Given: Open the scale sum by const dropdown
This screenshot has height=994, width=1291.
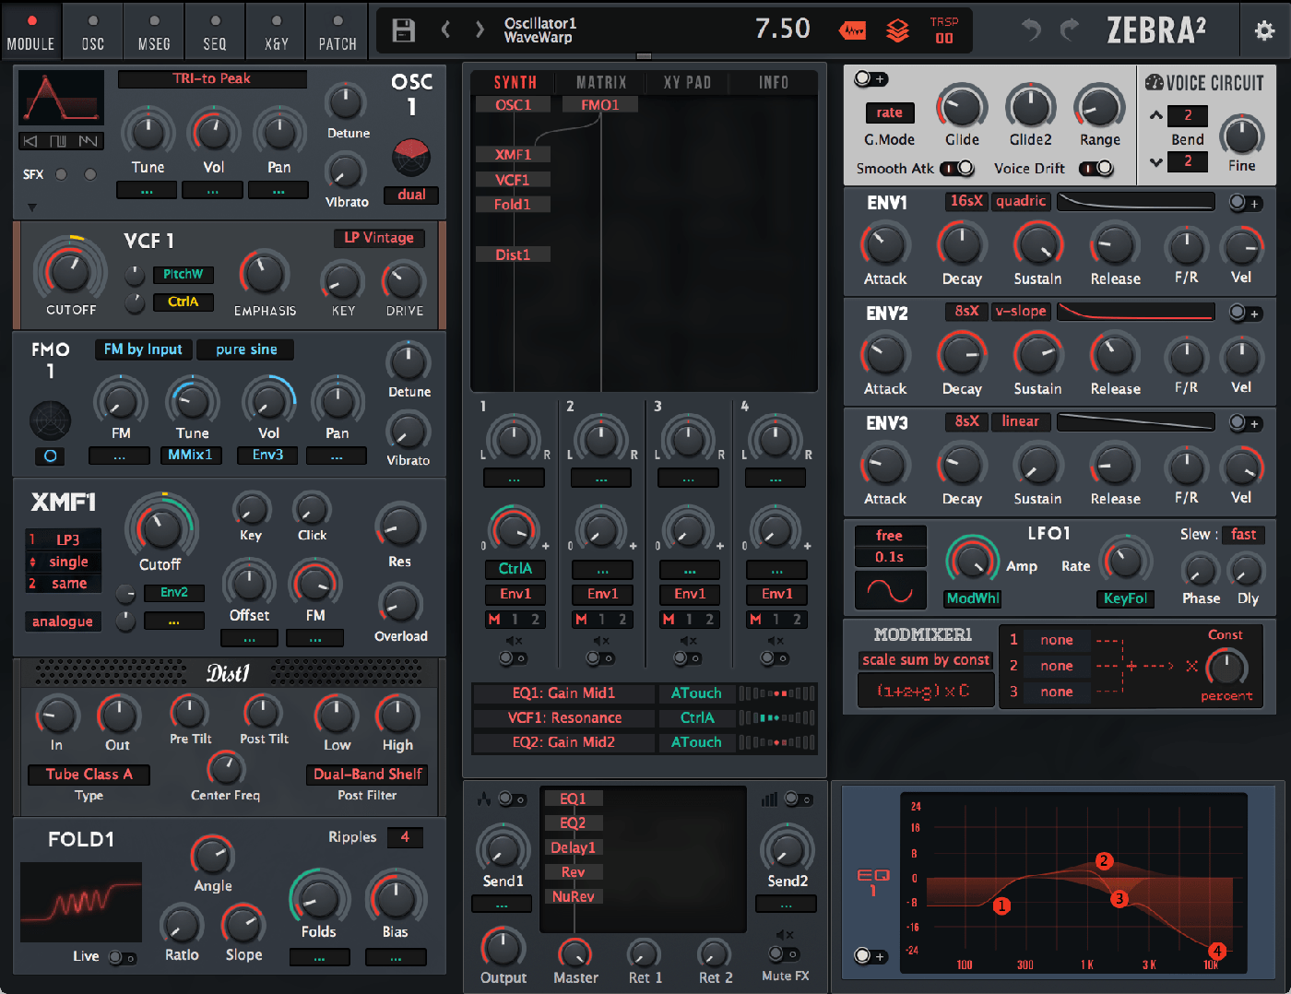Looking at the screenshot, I should (925, 659).
